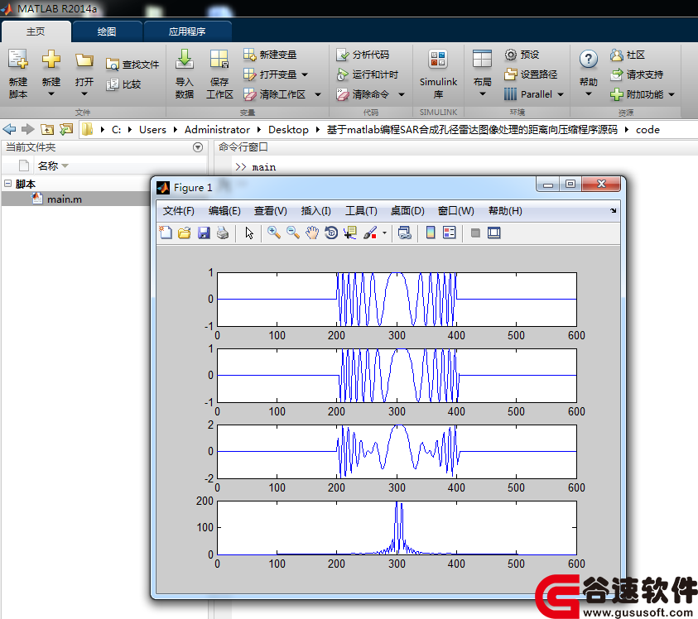Expand the New (新建) dropdown arrow

pyautogui.click(x=51, y=94)
